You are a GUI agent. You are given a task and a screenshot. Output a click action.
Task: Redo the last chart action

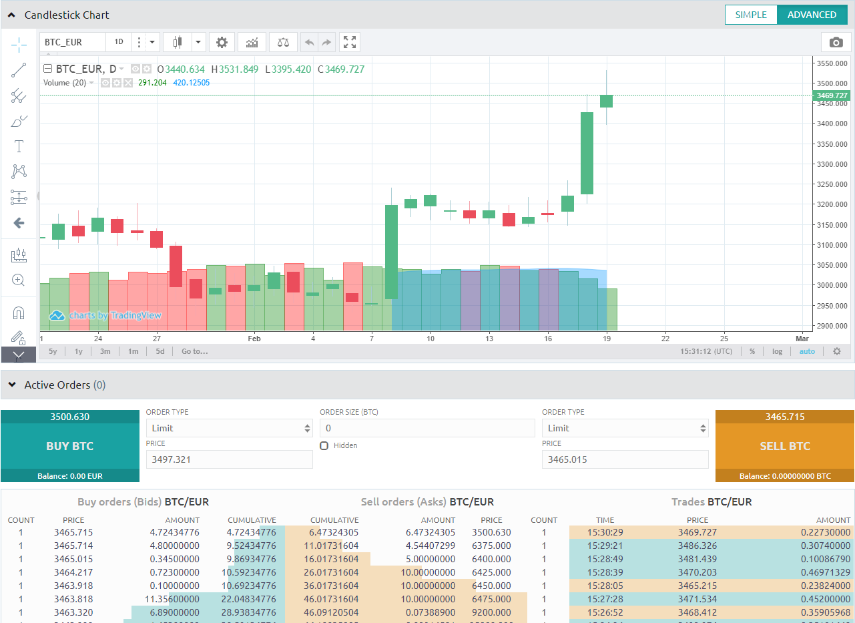pos(327,42)
